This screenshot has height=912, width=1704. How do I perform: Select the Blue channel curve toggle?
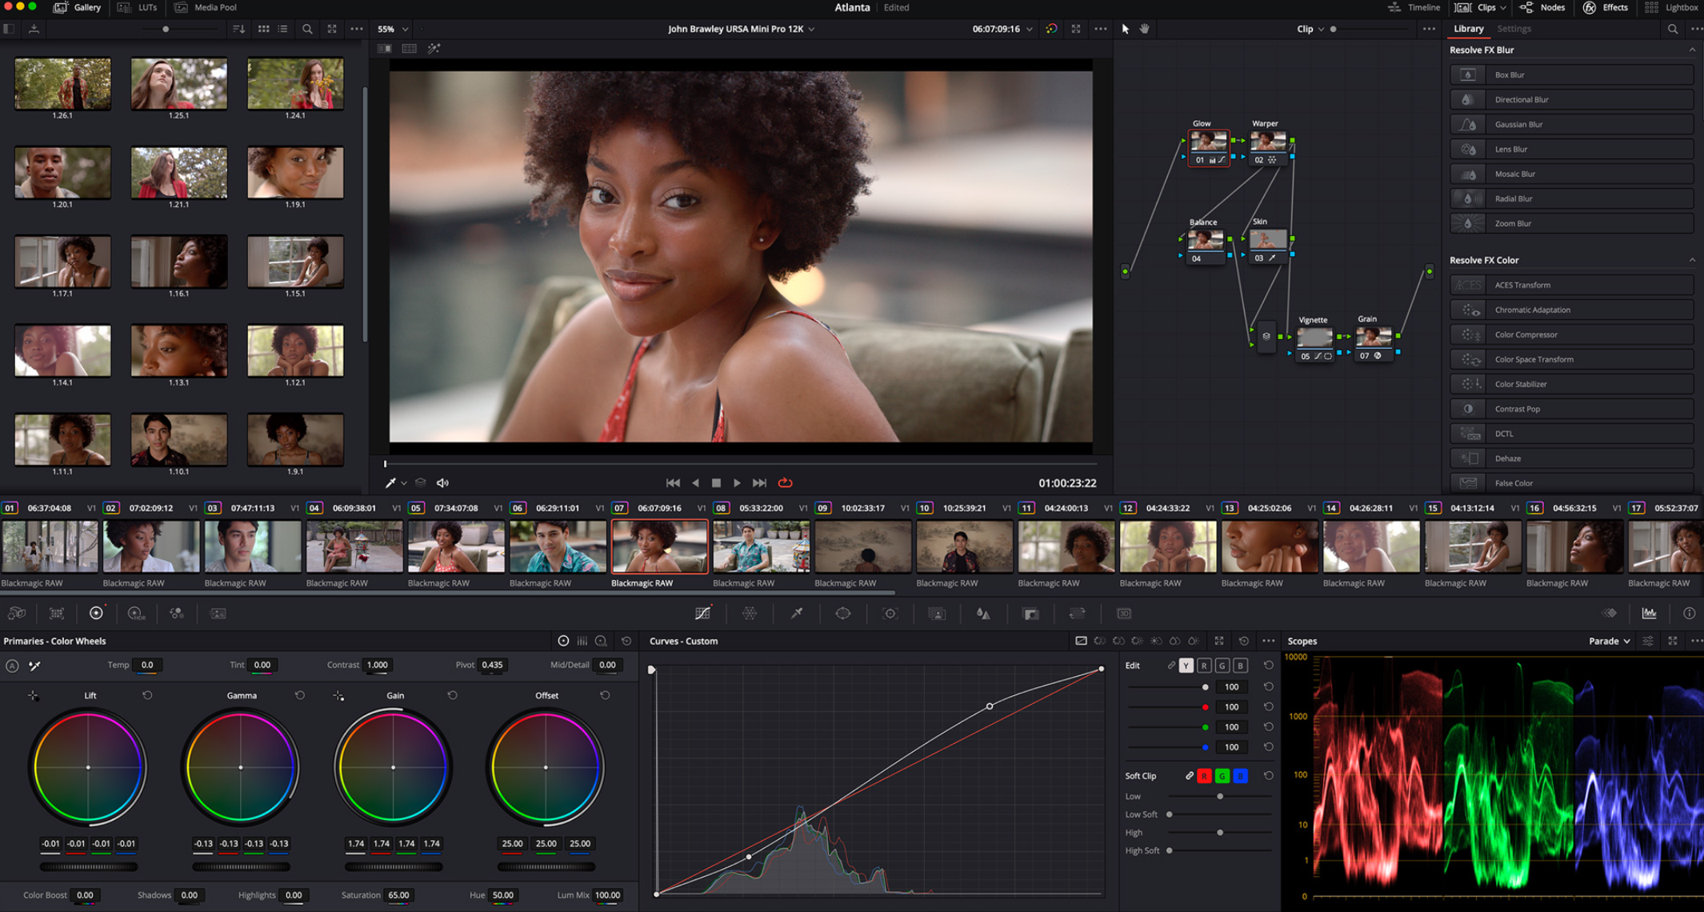tap(1240, 665)
